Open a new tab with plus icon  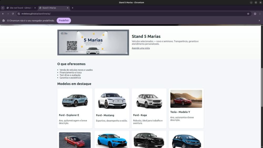[x=73, y=8]
